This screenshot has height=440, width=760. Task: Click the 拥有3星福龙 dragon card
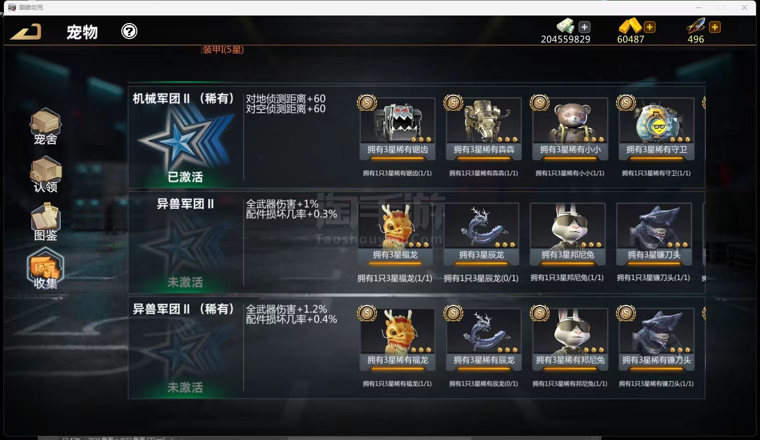395,234
